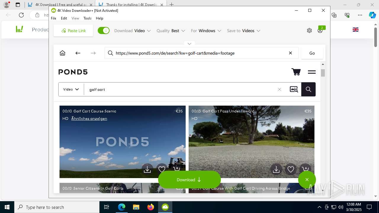
Task: Clear the golf cart search text
Action: pos(280,89)
